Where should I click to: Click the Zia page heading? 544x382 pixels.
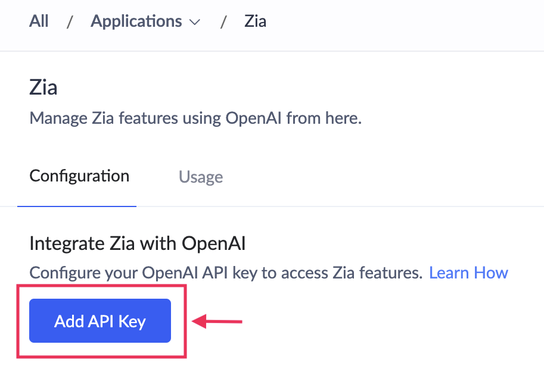coord(43,88)
